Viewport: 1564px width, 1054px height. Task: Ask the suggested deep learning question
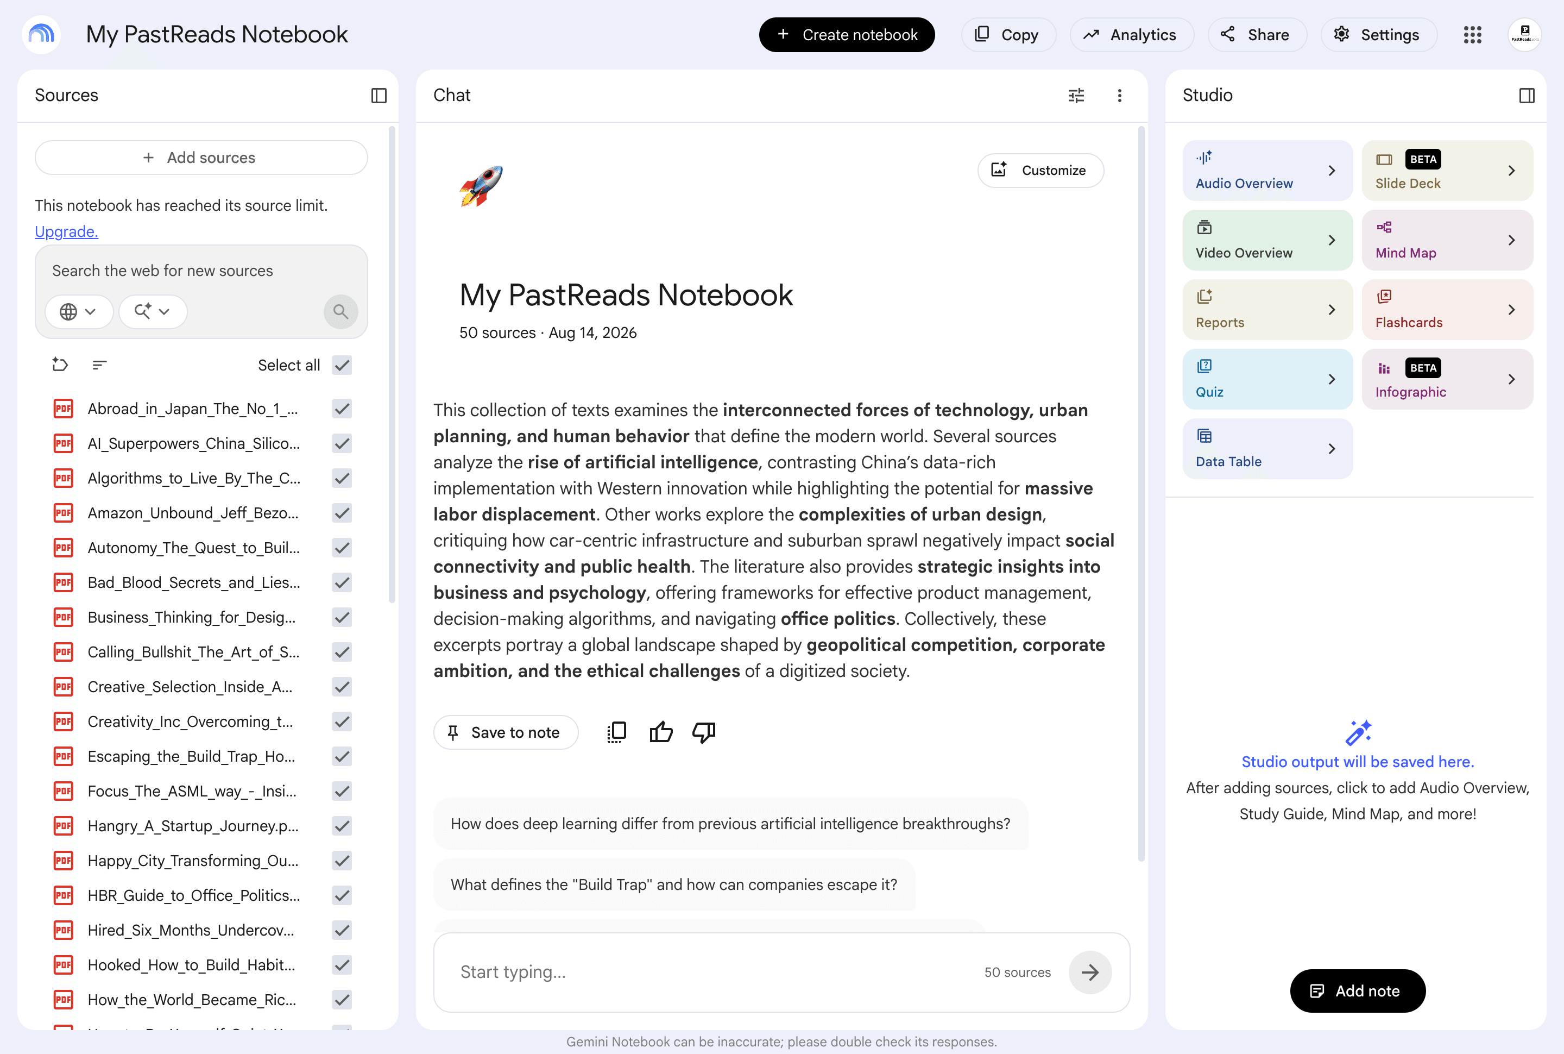[x=730, y=824]
